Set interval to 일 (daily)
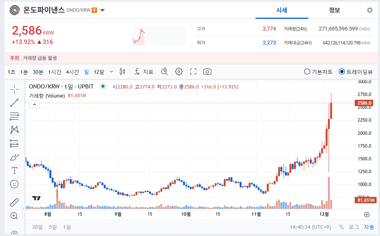This screenshot has height=236, width=380. coord(86,72)
